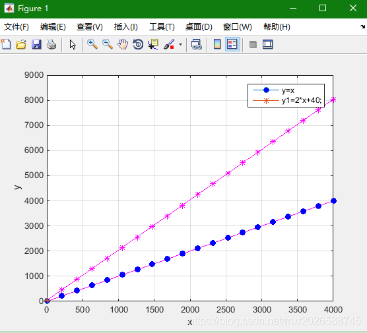Click the Link Plot icon
367x333 pixels.
(x=197, y=44)
